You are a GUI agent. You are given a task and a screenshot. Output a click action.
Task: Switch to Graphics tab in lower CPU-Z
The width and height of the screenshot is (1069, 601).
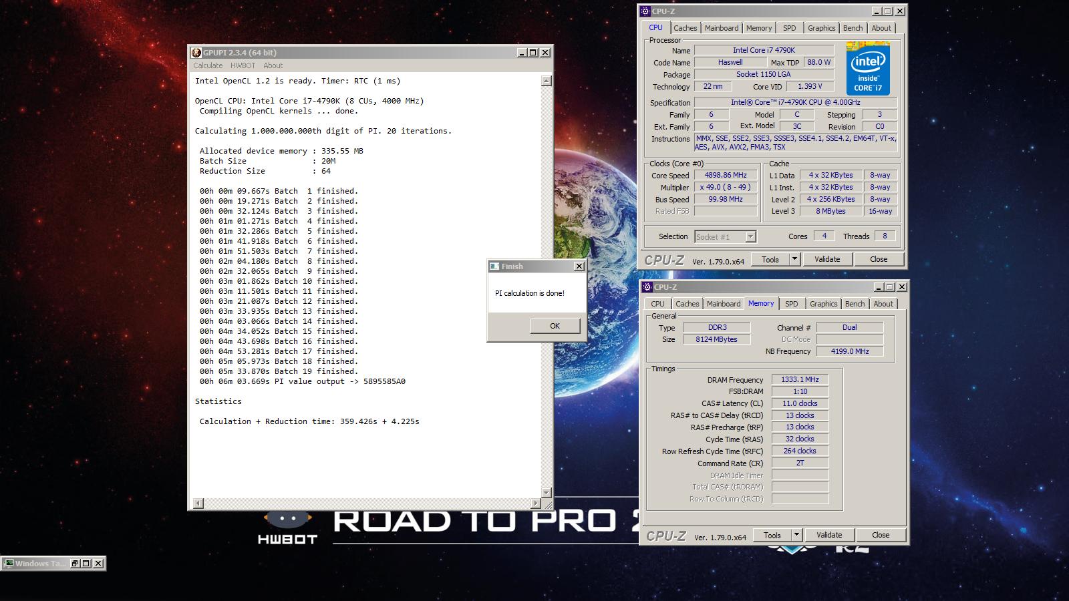click(x=823, y=304)
